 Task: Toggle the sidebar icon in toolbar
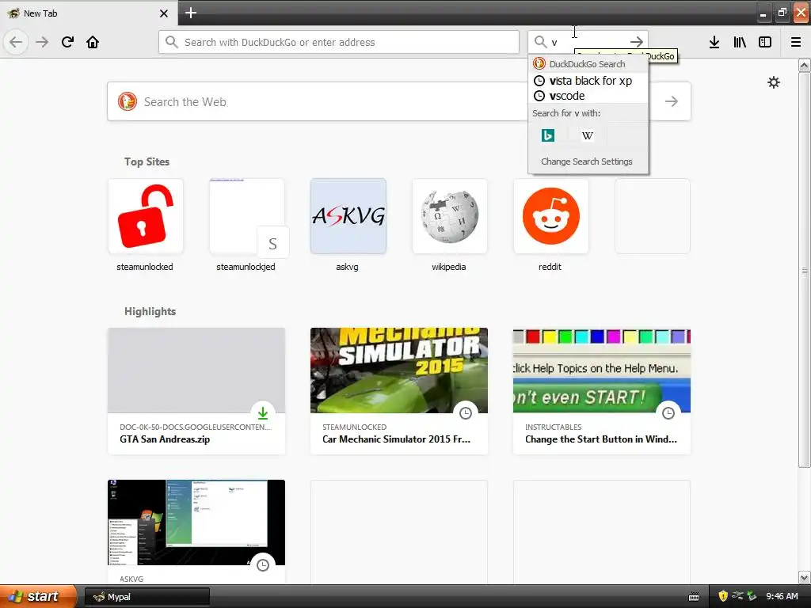[x=765, y=42]
